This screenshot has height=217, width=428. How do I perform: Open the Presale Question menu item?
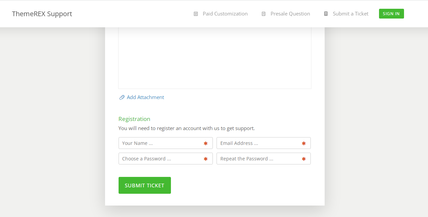point(290,14)
